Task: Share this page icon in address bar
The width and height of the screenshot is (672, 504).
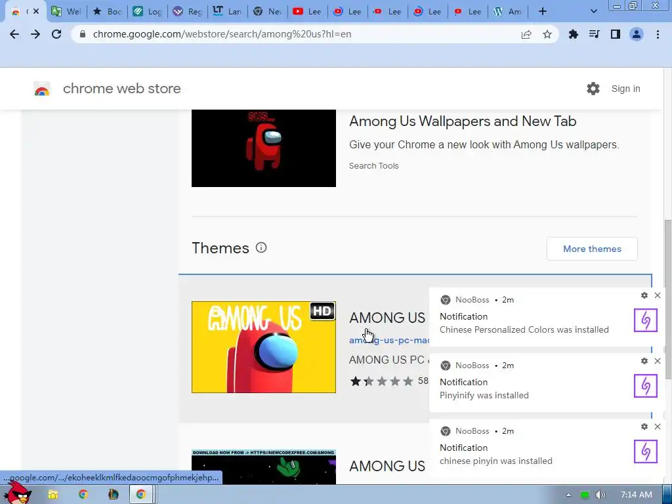Action: 526,34
